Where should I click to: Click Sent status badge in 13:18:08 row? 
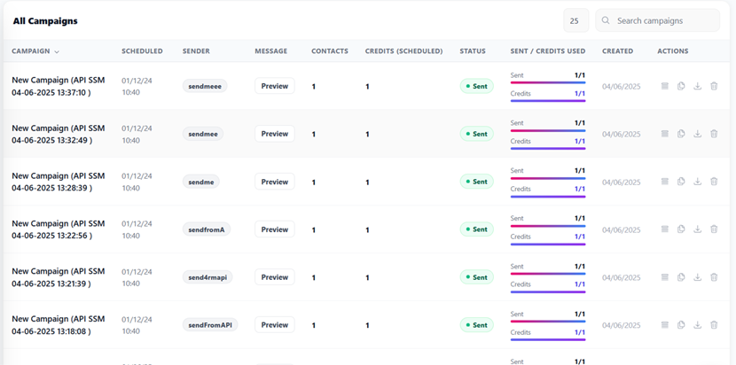tap(476, 324)
